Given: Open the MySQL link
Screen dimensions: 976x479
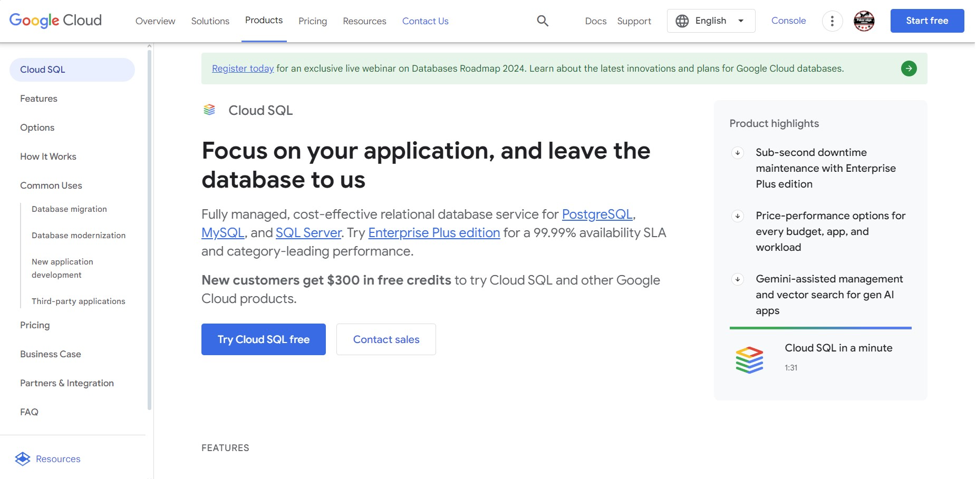Looking at the screenshot, I should click(x=223, y=233).
